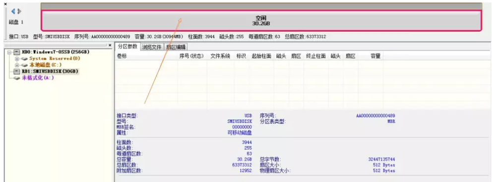The image size is (498, 182).
Task: Select 未格式化(A:) volume
Action: coord(38,78)
